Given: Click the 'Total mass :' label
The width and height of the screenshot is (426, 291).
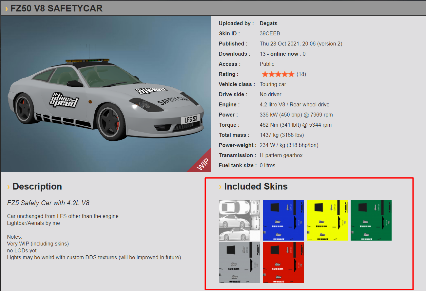Looking at the screenshot, I should (234, 135).
